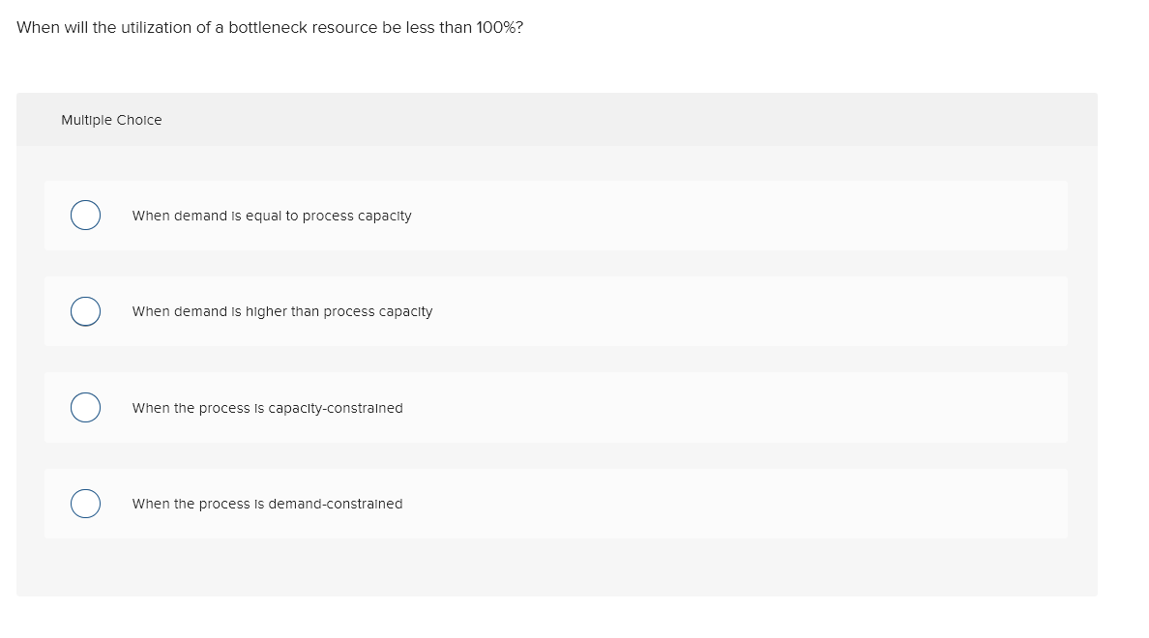The width and height of the screenshot is (1149, 638).
Task: Click the answer text 'When the process is capacity-constrained'
Action: click(267, 408)
